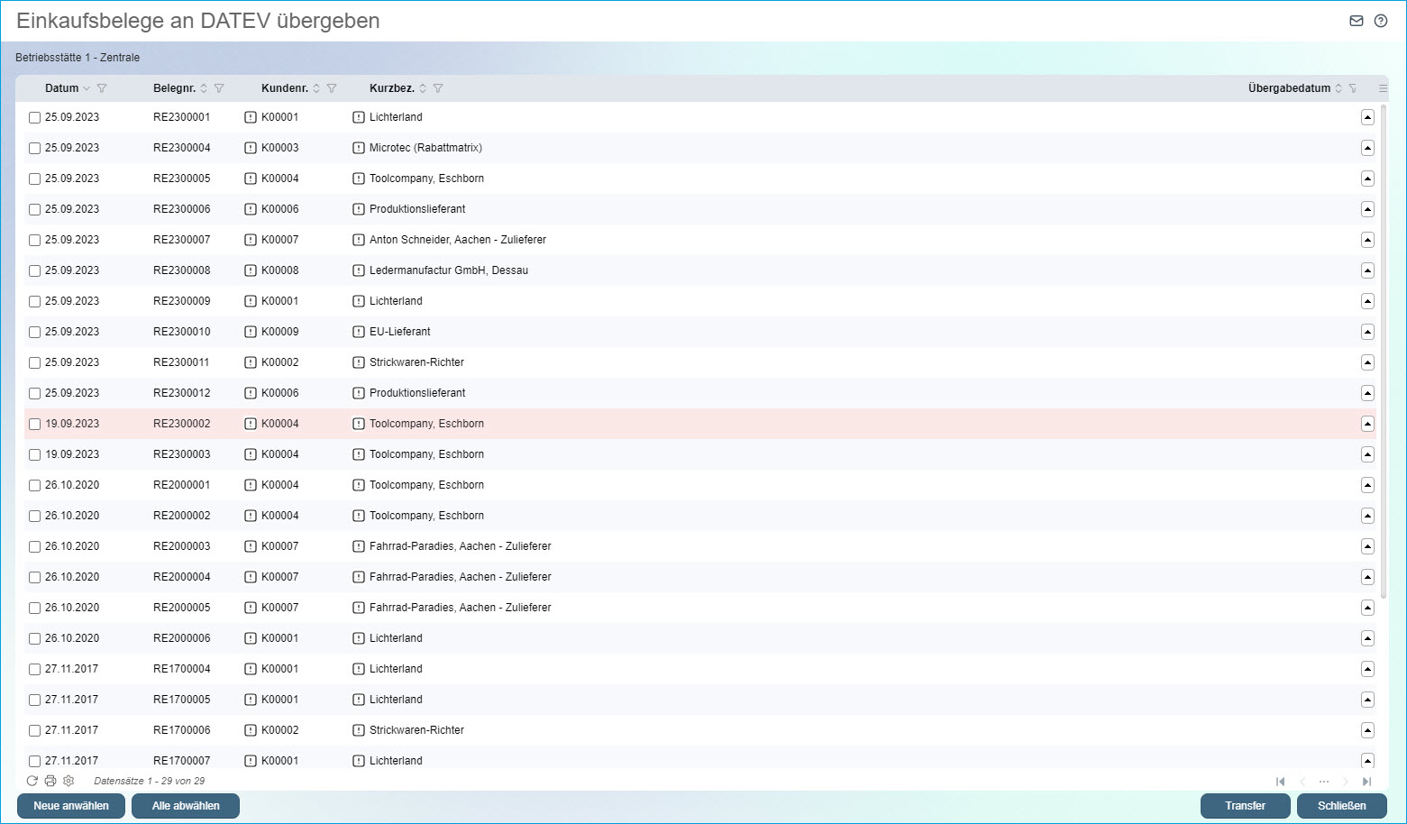Sort by Belegnr. column header
Image resolution: width=1407 pixels, height=824 pixels.
[x=175, y=88]
